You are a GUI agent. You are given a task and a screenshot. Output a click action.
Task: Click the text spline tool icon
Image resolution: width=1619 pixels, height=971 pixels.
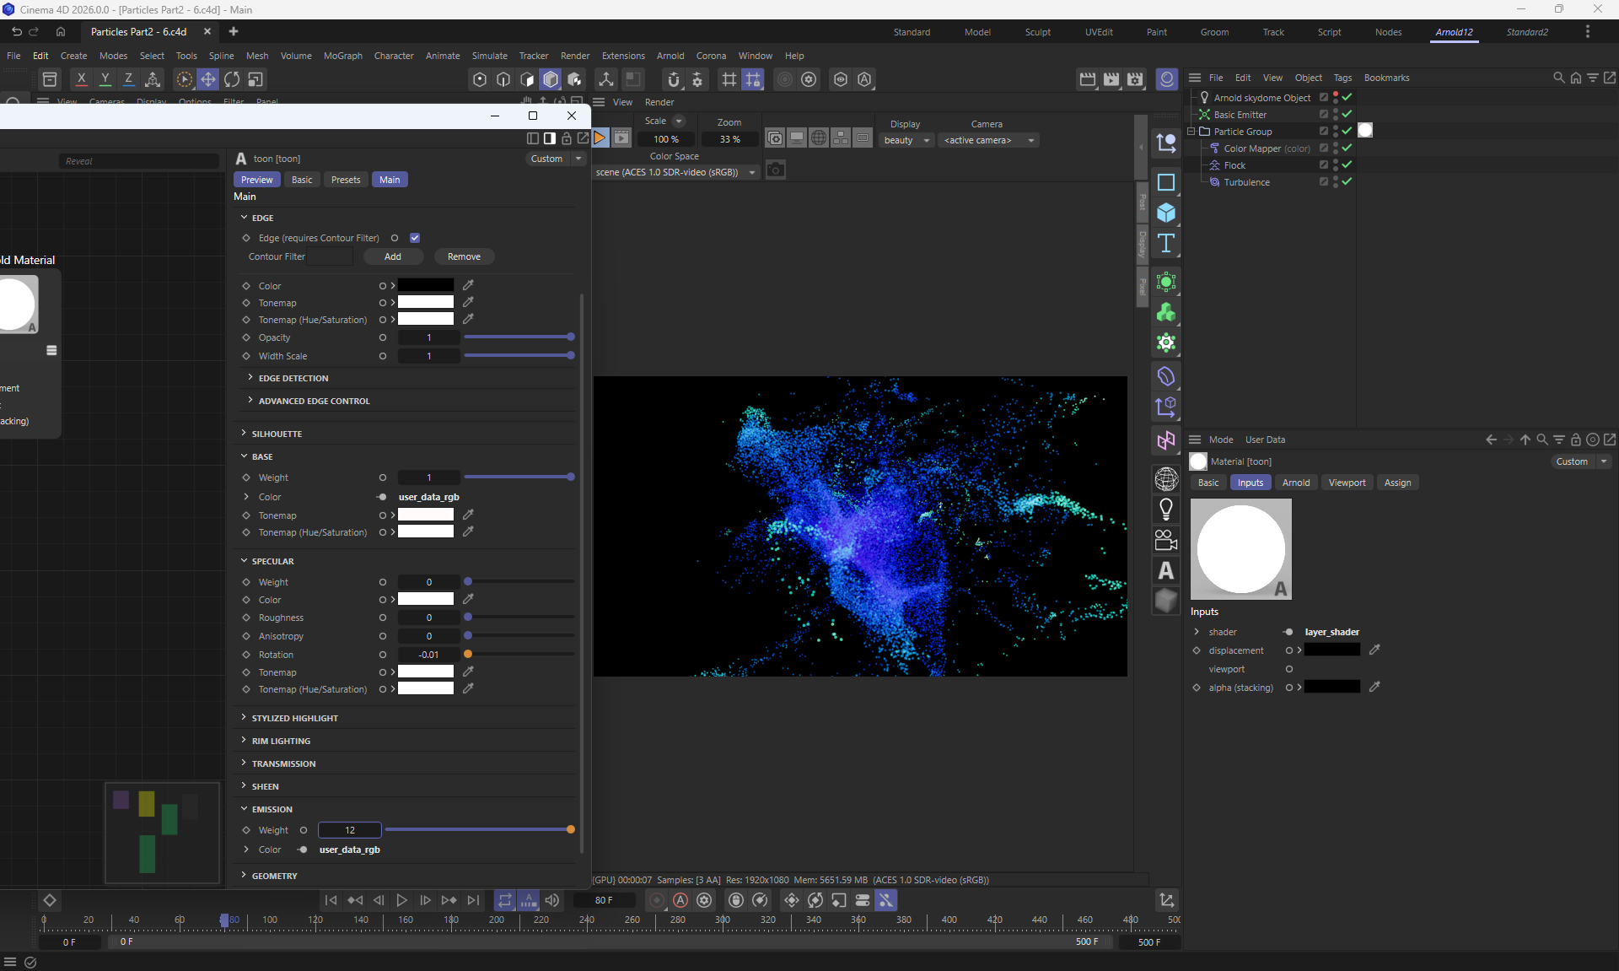coord(1166,244)
